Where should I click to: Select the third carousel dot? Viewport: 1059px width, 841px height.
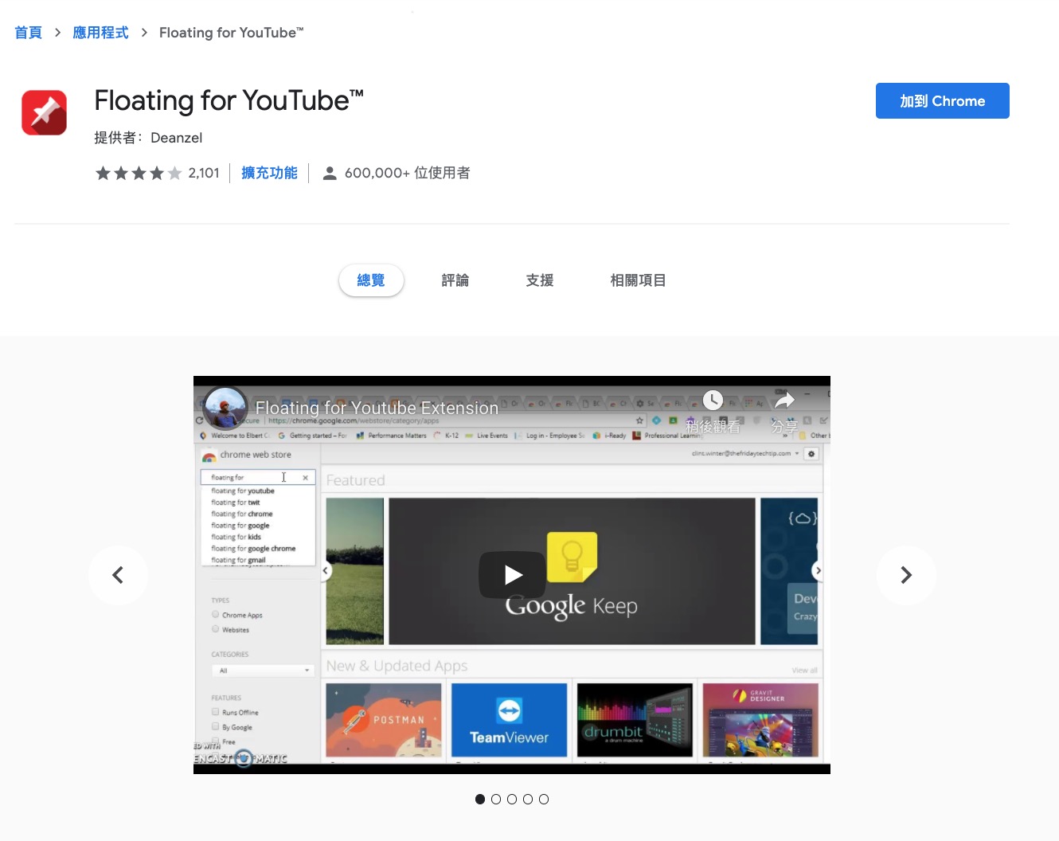click(512, 799)
